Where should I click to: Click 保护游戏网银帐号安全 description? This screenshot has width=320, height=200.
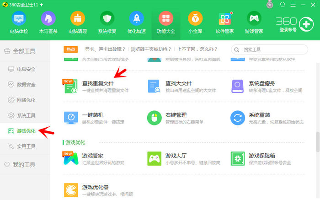[270, 163]
